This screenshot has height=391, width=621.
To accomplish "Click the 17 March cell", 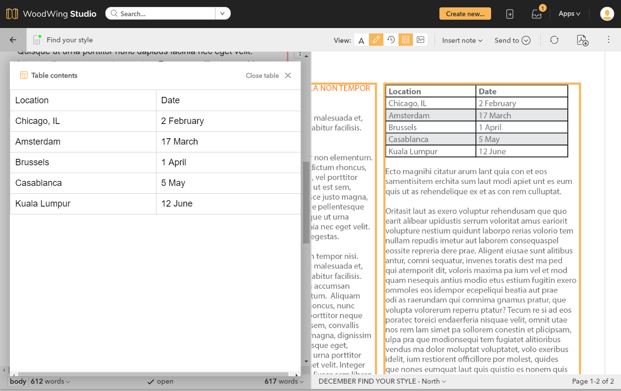I will point(228,142).
